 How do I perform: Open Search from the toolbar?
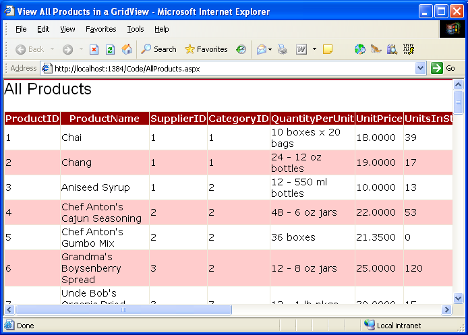(x=158, y=49)
